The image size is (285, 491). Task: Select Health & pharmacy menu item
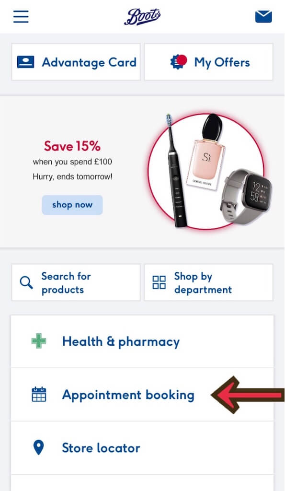coord(142,341)
